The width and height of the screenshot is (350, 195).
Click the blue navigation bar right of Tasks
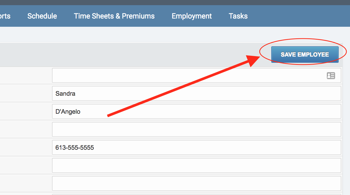pos(296,16)
